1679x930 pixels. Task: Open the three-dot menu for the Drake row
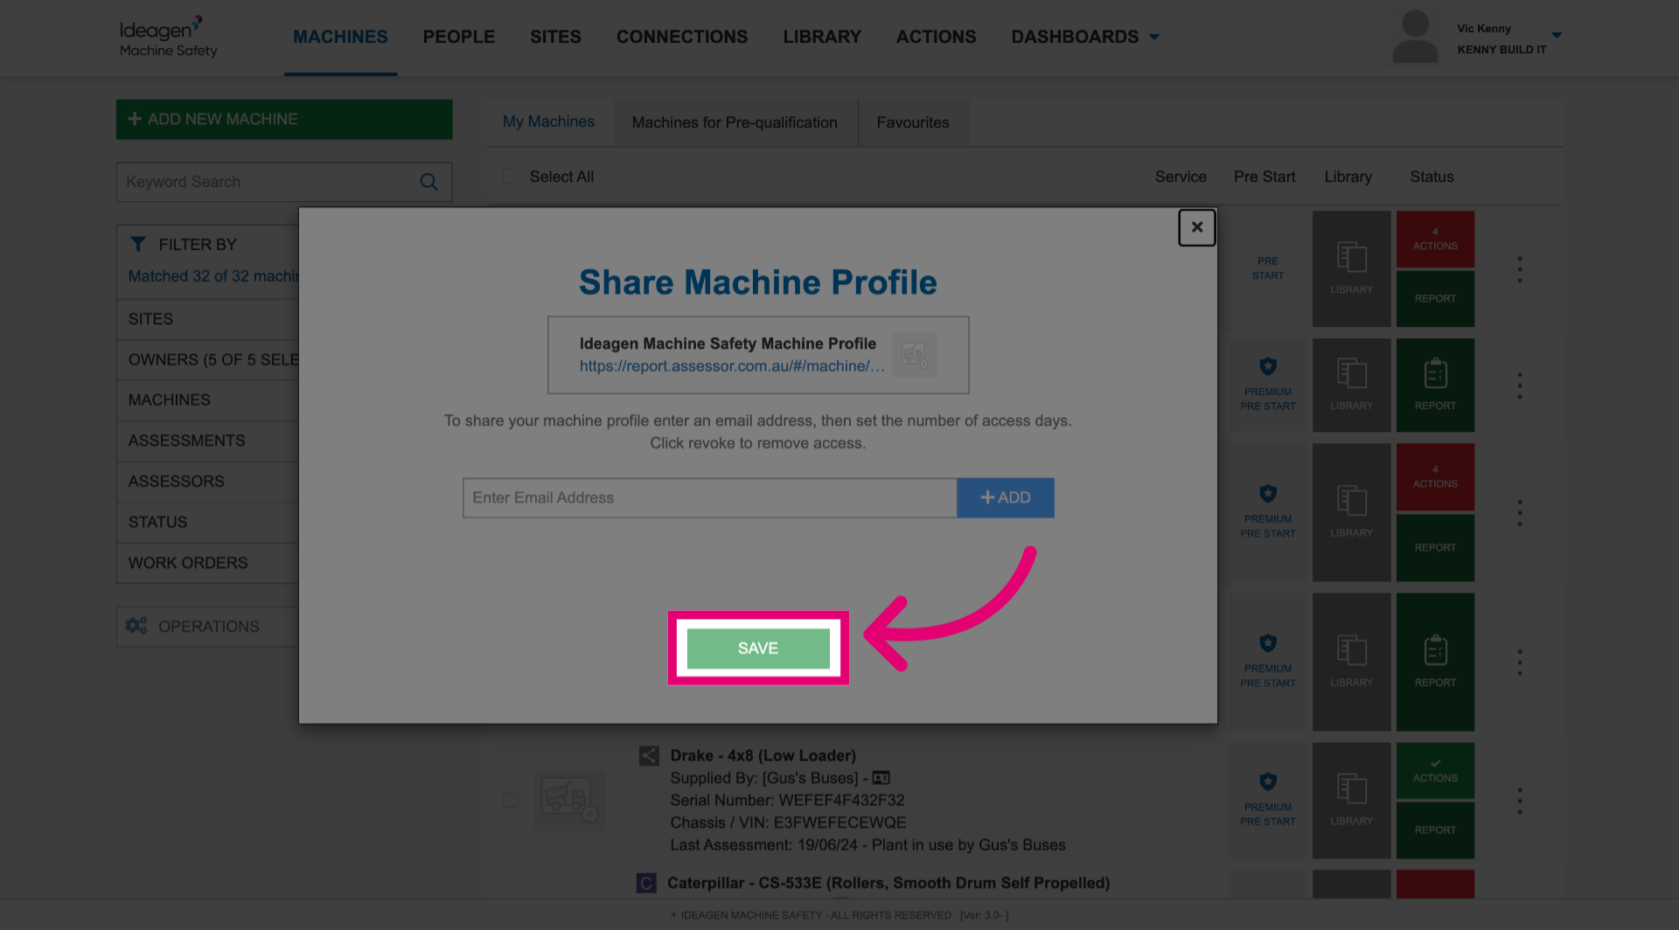pos(1520,801)
